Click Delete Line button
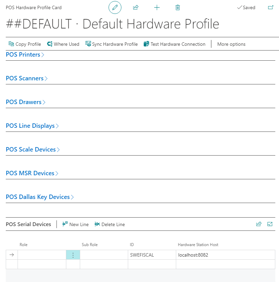The image size is (279, 282). [110, 224]
